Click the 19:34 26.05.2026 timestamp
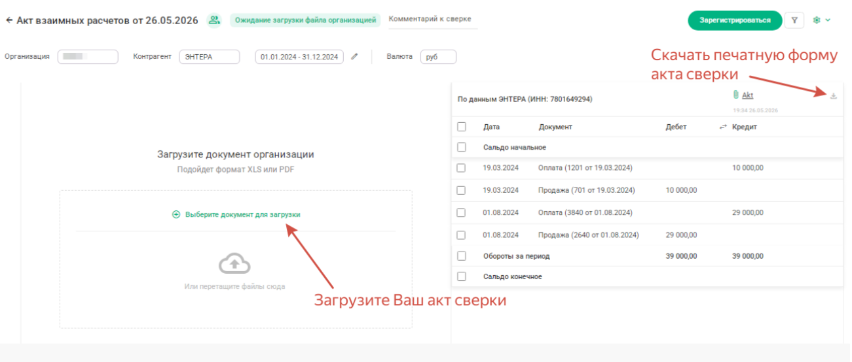Viewport: 852px width, 362px height. tap(755, 111)
